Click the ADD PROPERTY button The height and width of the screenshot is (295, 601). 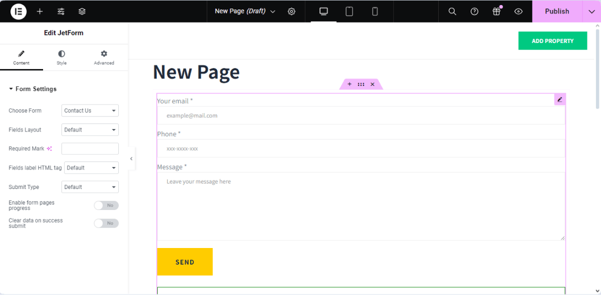point(552,40)
